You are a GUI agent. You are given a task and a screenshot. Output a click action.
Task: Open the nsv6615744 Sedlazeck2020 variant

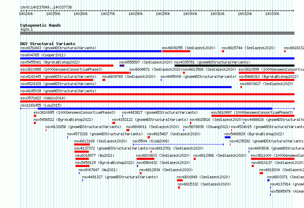click(248, 48)
